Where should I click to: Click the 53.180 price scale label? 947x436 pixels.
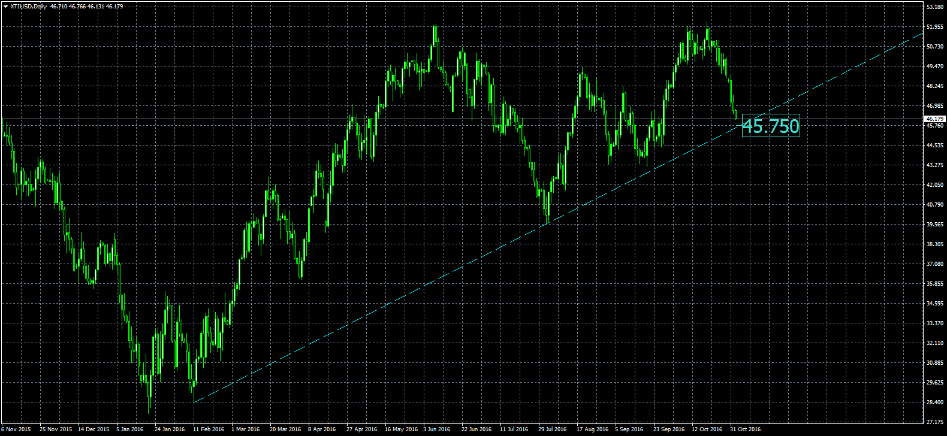[936, 8]
